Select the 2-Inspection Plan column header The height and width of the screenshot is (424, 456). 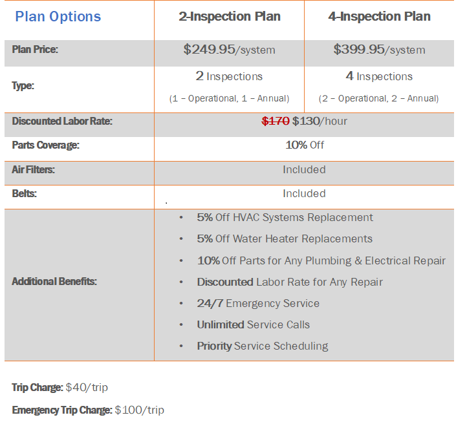click(x=230, y=16)
